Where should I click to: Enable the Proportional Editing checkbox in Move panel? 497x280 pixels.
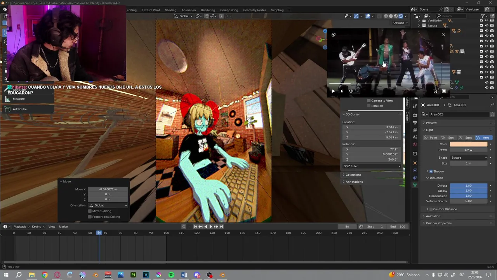90,217
